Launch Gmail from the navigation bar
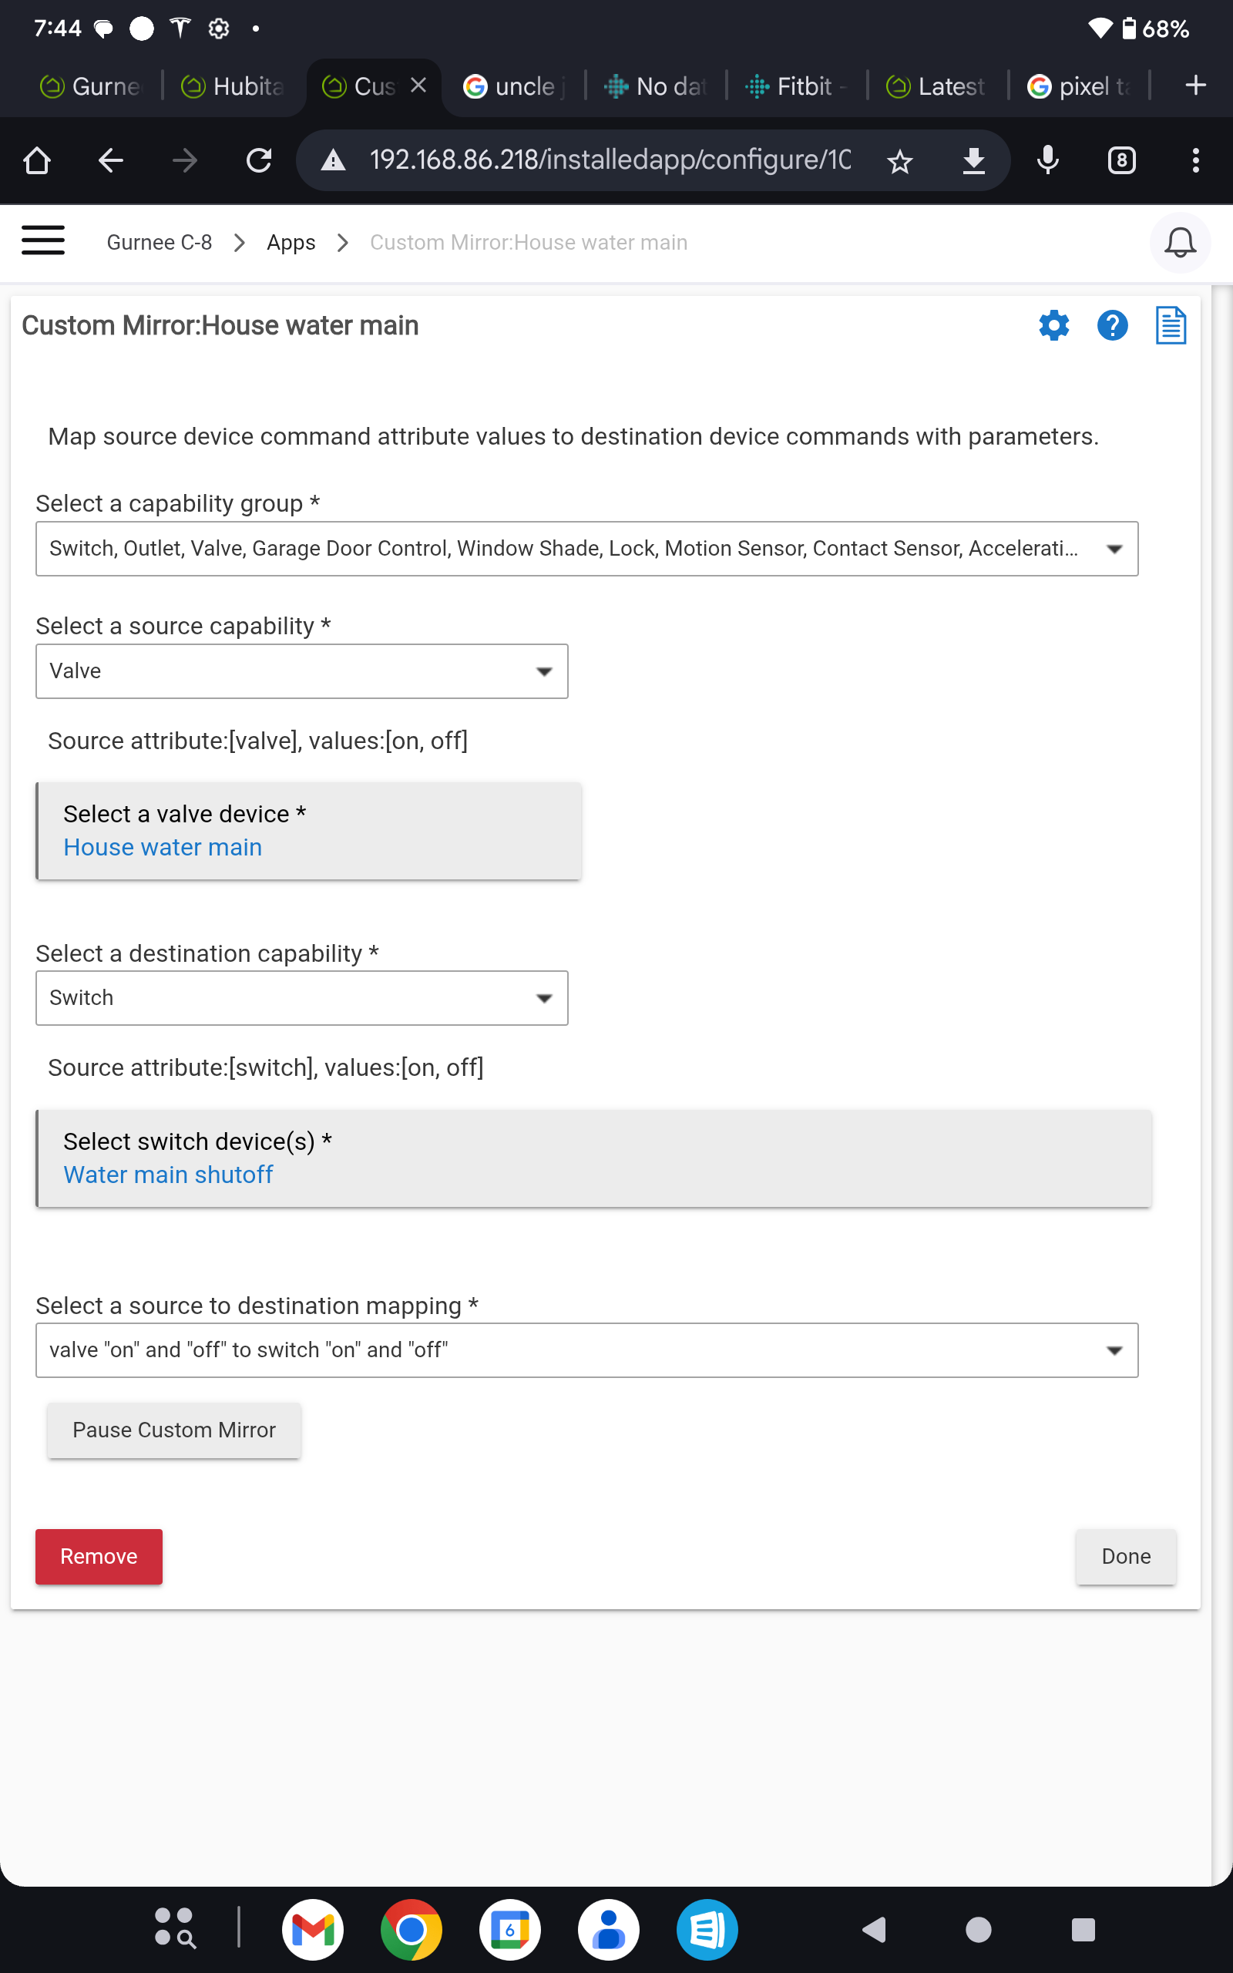The height and width of the screenshot is (1973, 1233). tap(312, 1930)
